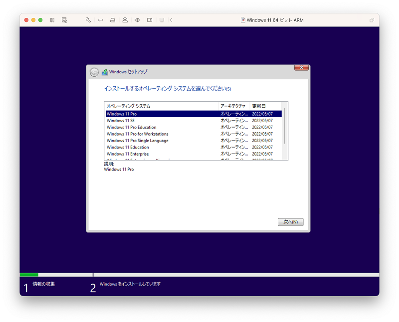This screenshot has width=399, height=322.
Task: Click the green macOS full-screen button
Action: [x=40, y=20]
